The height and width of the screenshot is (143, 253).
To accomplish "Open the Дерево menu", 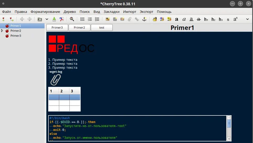I will [x=70, y=12].
